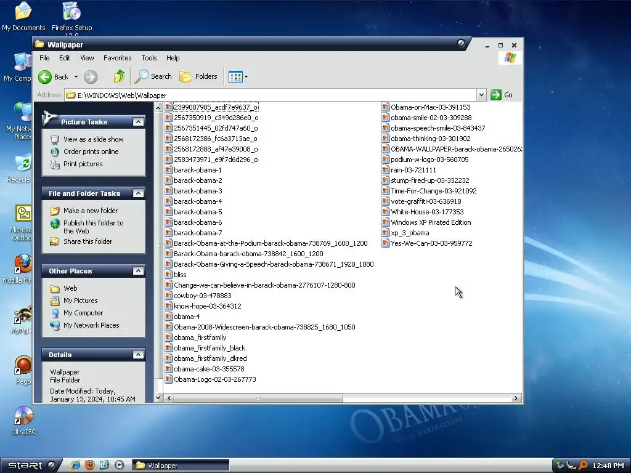Toggle the Folders pane button

click(x=198, y=76)
